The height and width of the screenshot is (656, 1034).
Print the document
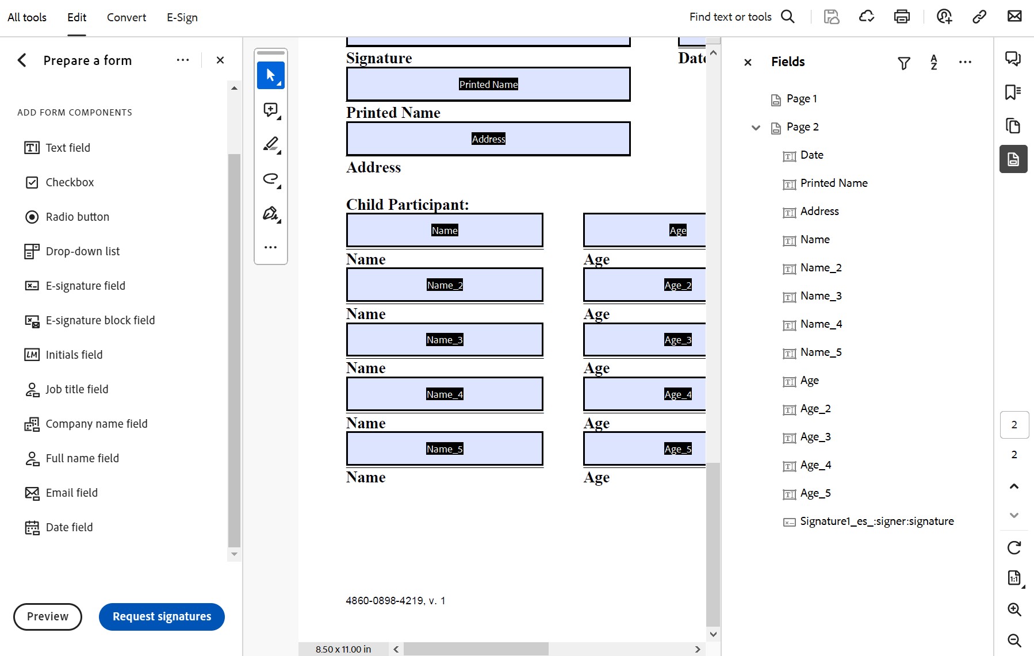[901, 17]
